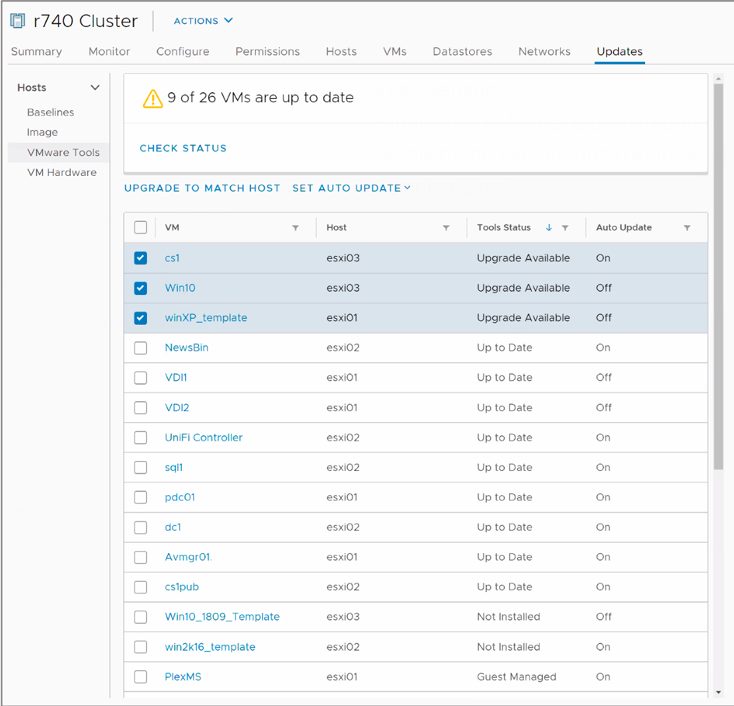Open the winXP_template VM link
Screen dimensions: 734x706
206,317
